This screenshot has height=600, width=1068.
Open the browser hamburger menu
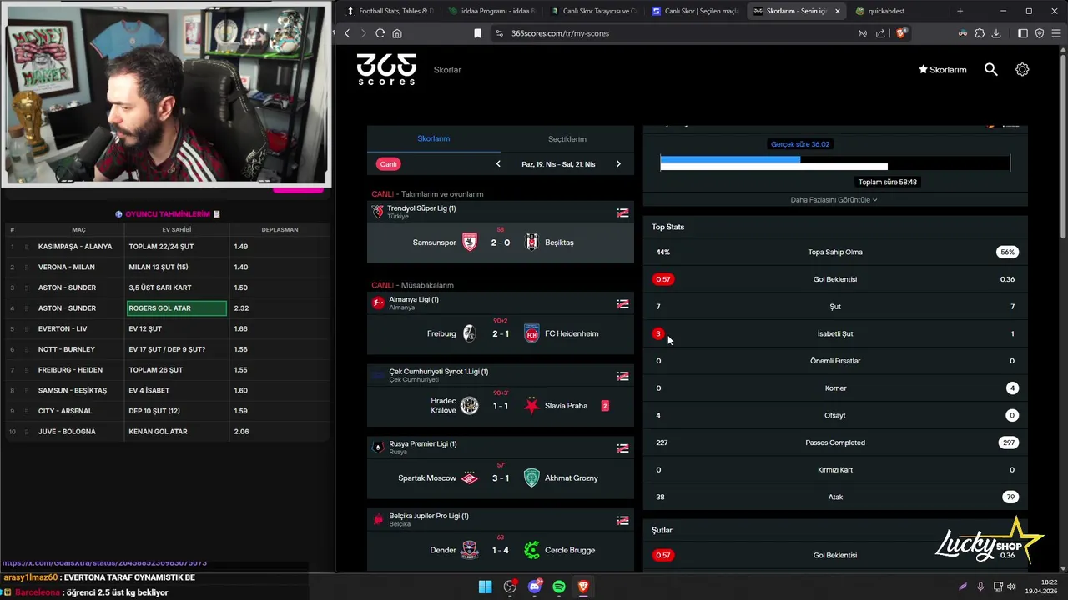coord(1055,33)
